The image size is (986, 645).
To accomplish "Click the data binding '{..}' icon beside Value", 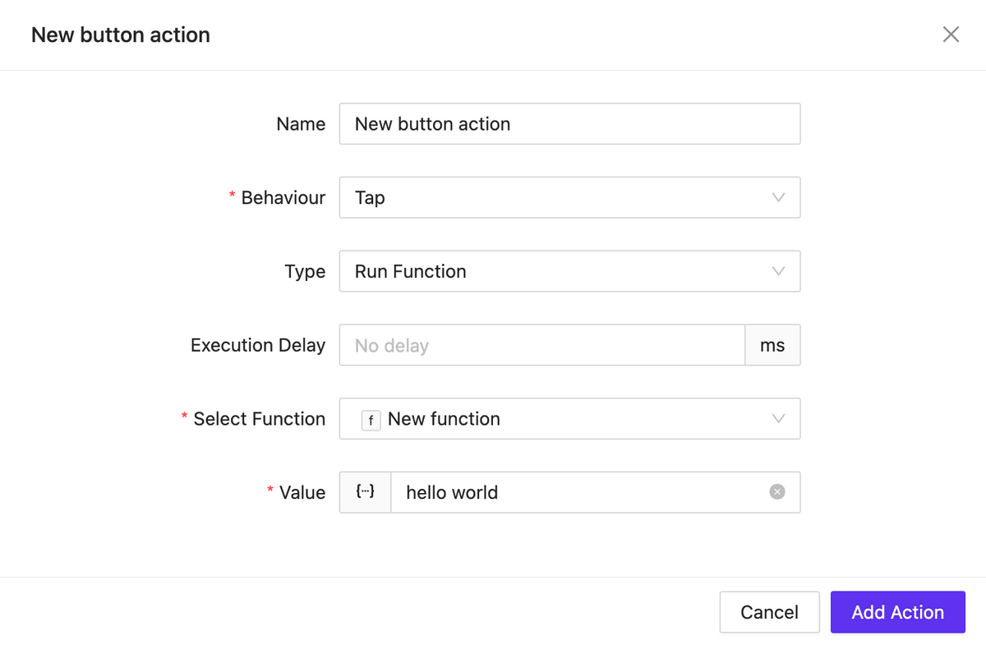I will [x=364, y=491].
